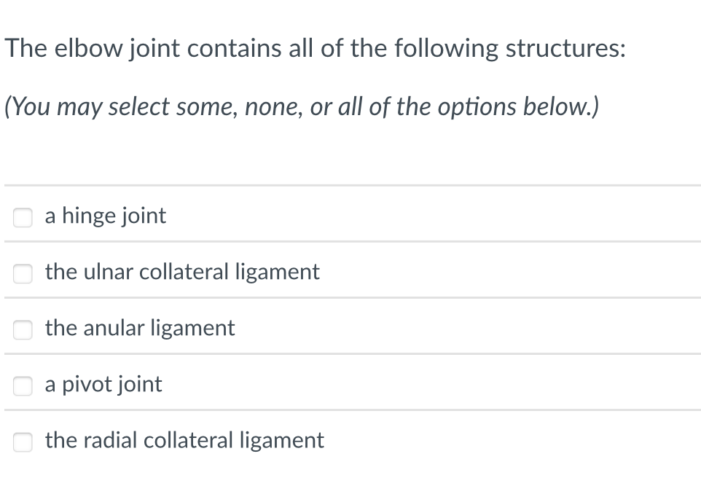
Task: Check the "a hinge joint" checkbox
Action: [23, 216]
